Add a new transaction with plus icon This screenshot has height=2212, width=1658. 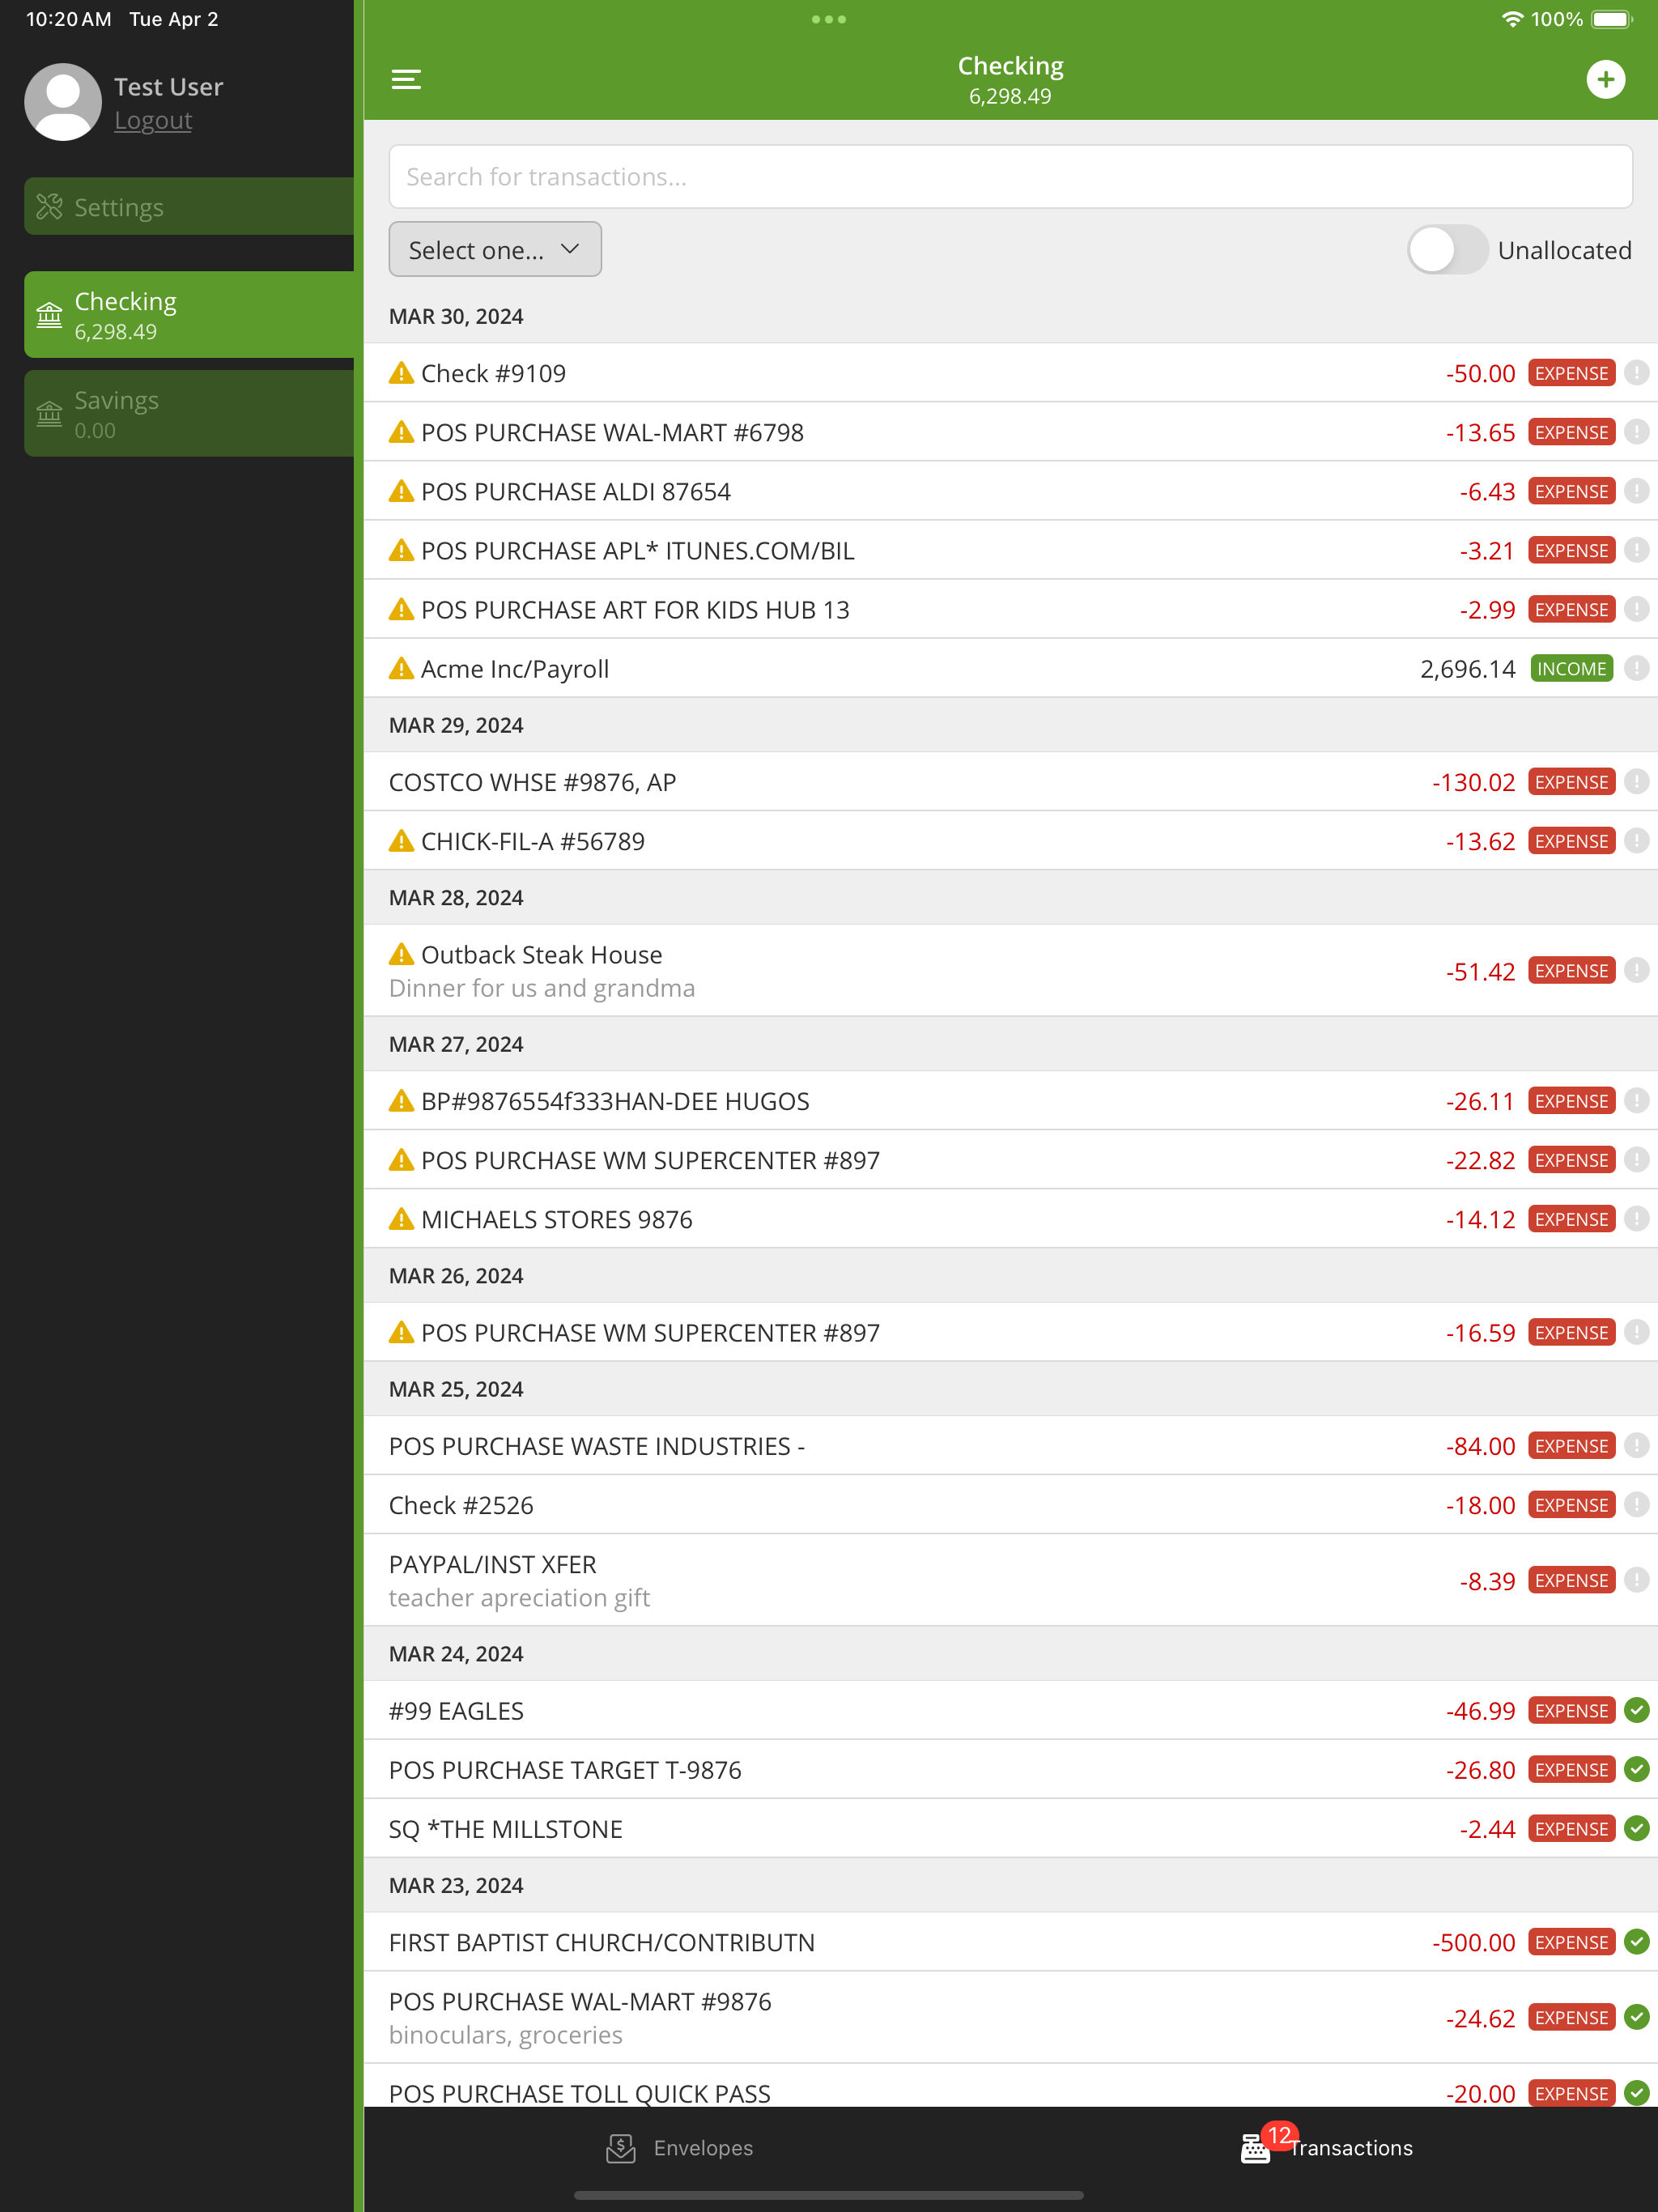coord(1605,79)
